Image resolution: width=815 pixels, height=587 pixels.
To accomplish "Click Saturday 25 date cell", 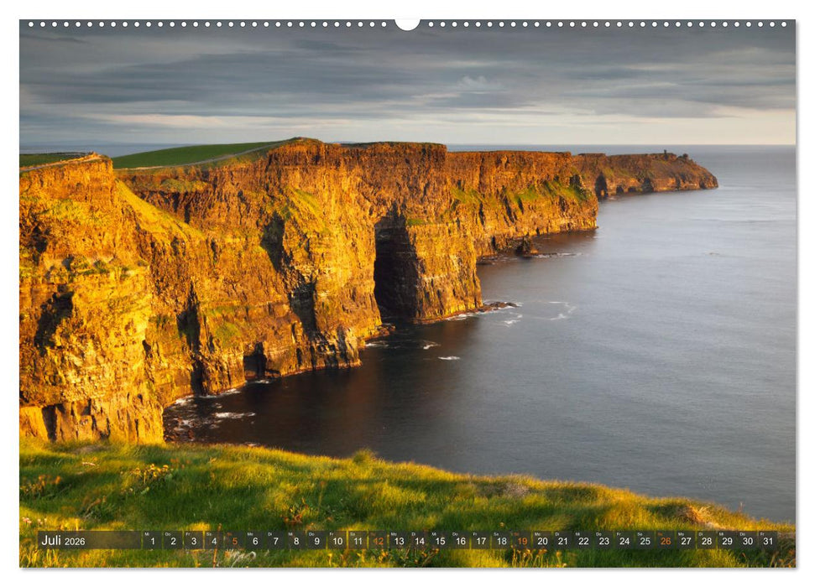I will [645, 541].
